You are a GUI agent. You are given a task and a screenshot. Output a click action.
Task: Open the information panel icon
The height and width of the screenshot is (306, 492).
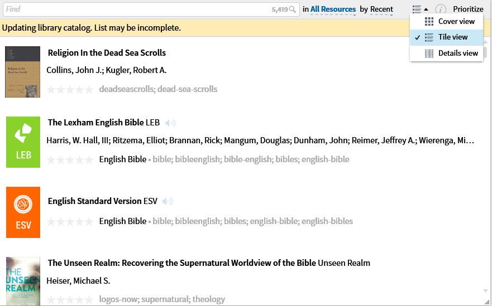pyautogui.click(x=441, y=9)
